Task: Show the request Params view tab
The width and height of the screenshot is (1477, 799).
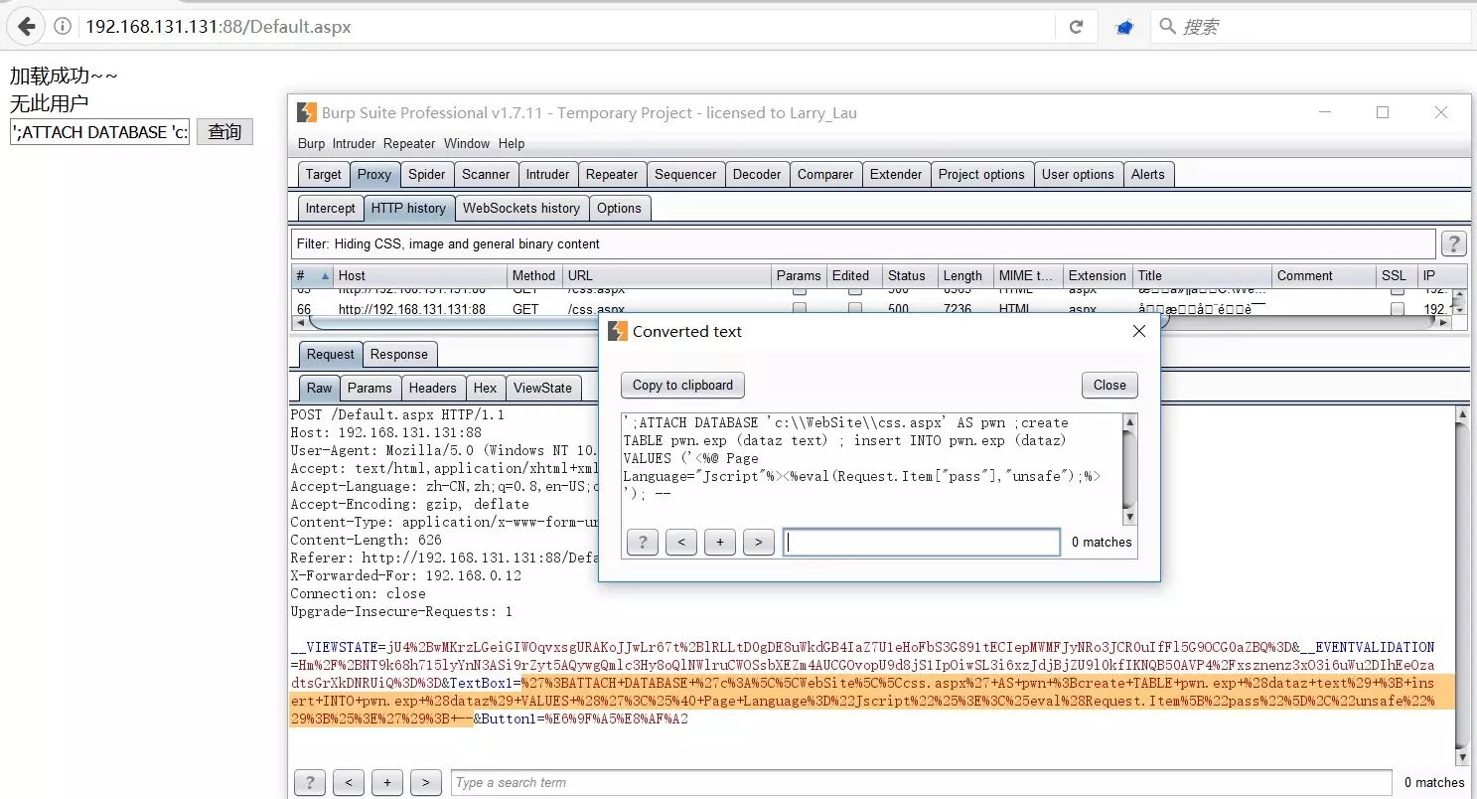Action: pyautogui.click(x=370, y=388)
